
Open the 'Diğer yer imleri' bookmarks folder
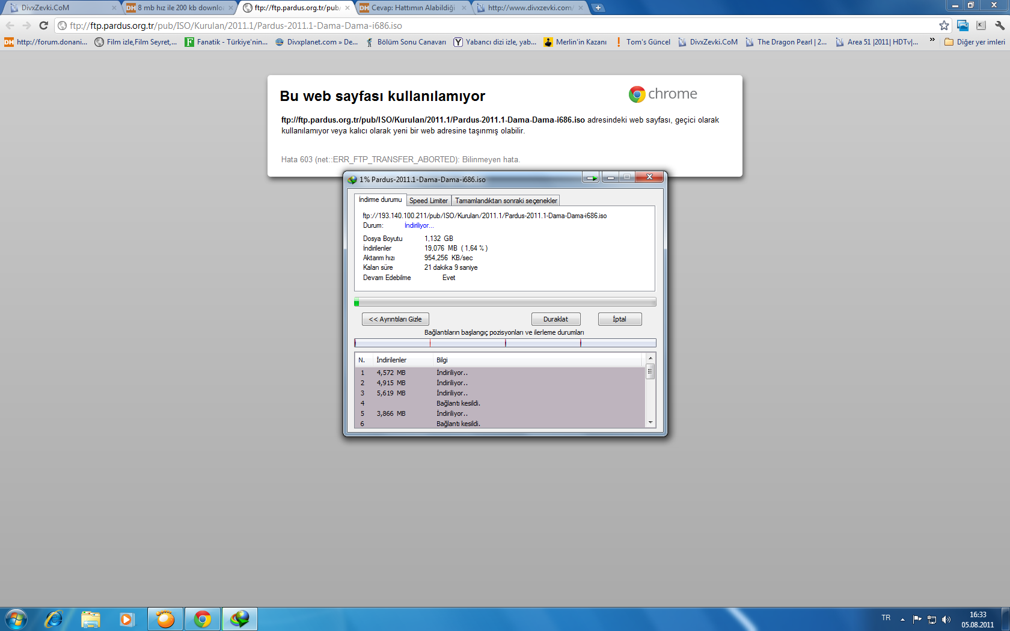[975, 42]
